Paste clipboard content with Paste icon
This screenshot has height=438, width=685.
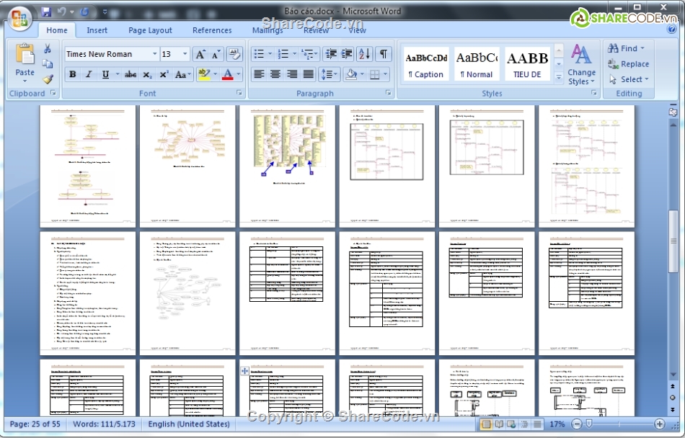point(25,54)
